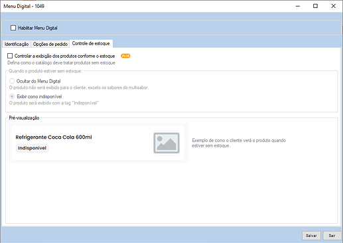The width and height of the screenshot is (343, 243).
Task: Click the text 'Defina como o catálogo deve tratar produtos sem estoque'
Action: [61, 63]
